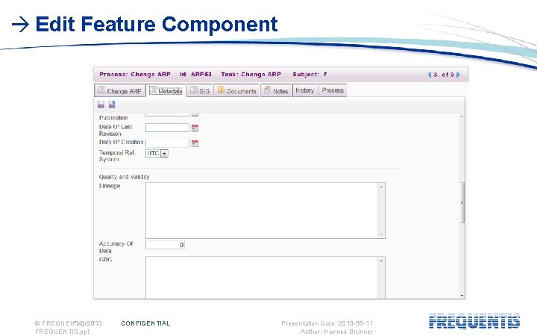Click the 'Id: ARP53' header text
This screenshot has width=537, height=336.
click(195, 74)
